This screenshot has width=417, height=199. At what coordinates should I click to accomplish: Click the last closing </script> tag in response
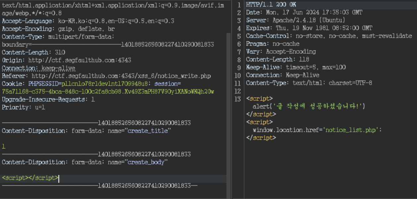(x=261, y=138)
